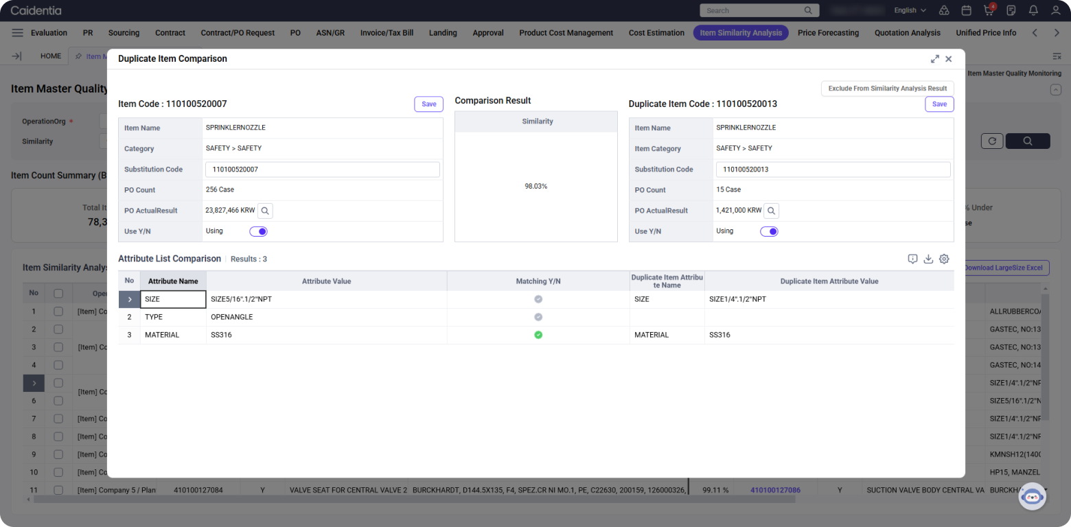Click the download icon above attribute table
Screen dimensions: 1071x527
click(x=928, y=259)
